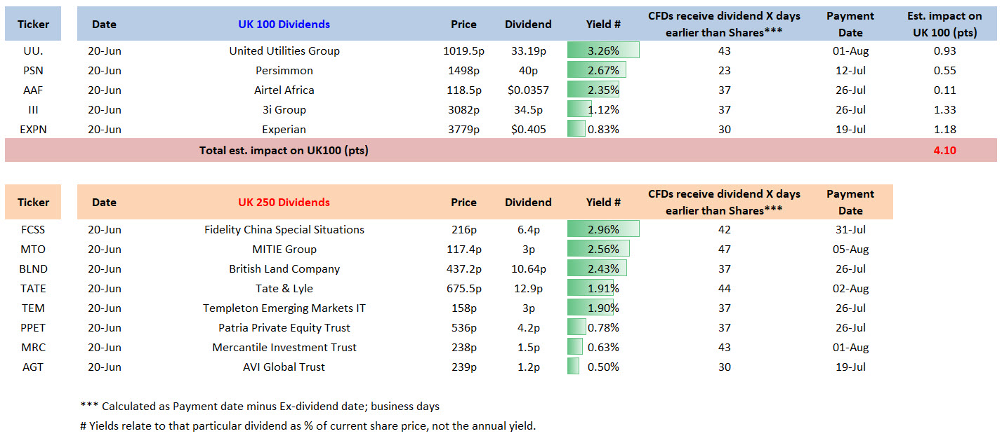The height and width of the screenshot is (443, 1002).
Task: Click the footnote explaining yields
Action: (x=308, y=426)
